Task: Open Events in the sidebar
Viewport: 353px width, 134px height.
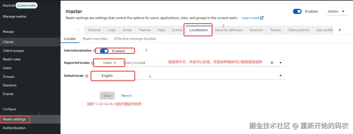Action: click(30, 94)
